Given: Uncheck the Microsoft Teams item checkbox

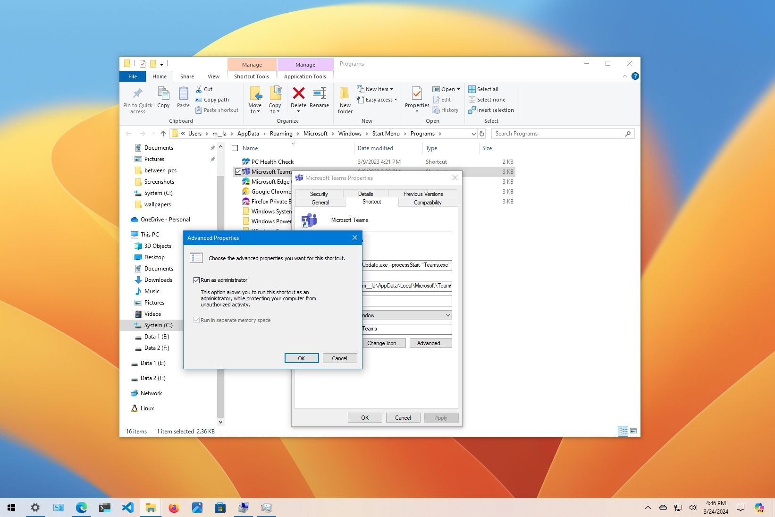Looking at the screenshot, I should click(x=238, y=171).
